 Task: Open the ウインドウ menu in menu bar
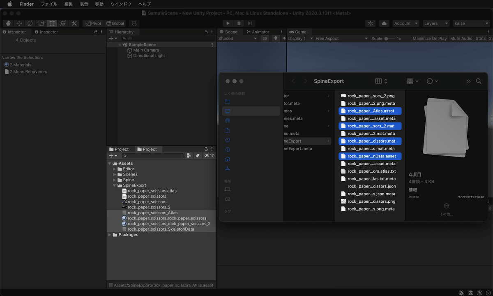[x=121, y=4]
